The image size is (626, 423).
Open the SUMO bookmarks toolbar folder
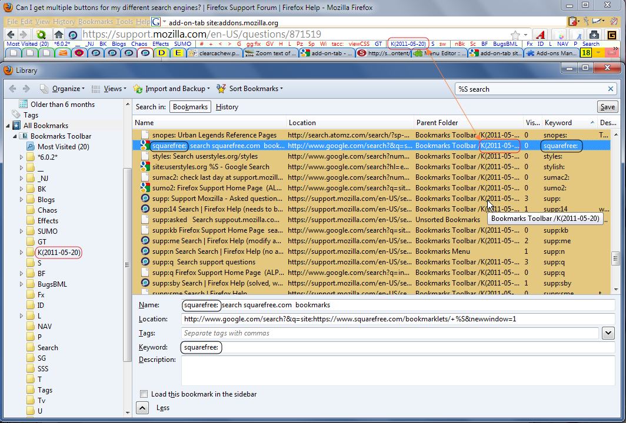tap(182, 44)
